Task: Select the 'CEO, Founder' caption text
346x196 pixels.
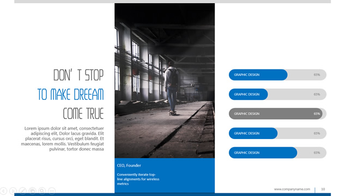Action: (x=129, y=166)
